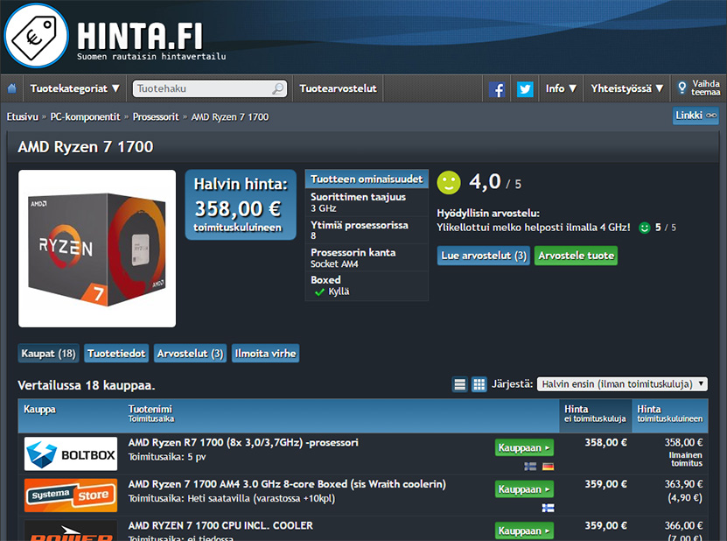
Task: Click Kauppaan button for Boltbox offer
Action: (x=524, y=447)
